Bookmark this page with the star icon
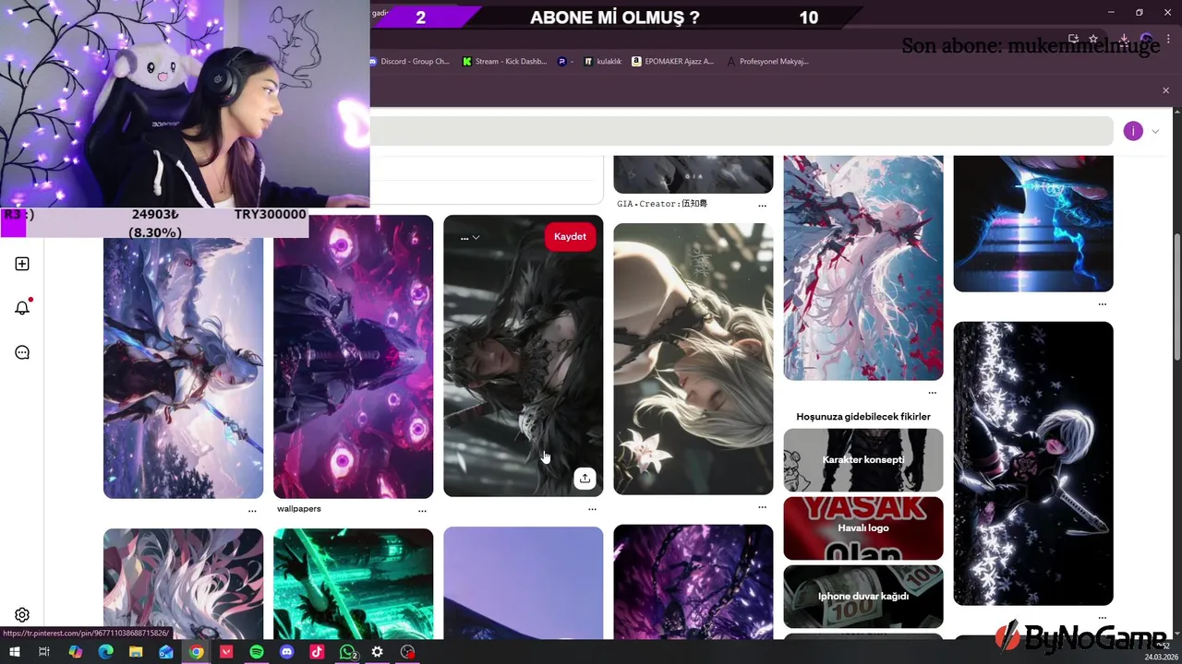The image size is (1182, 664). tap(1093, 39)
